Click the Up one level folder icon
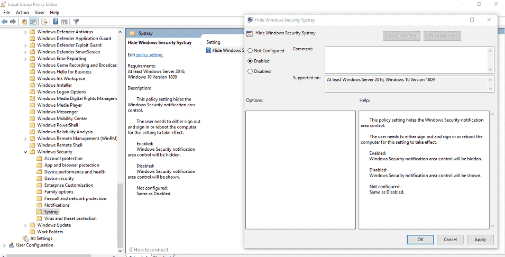505x257 pixels. [x=24, y=22]
